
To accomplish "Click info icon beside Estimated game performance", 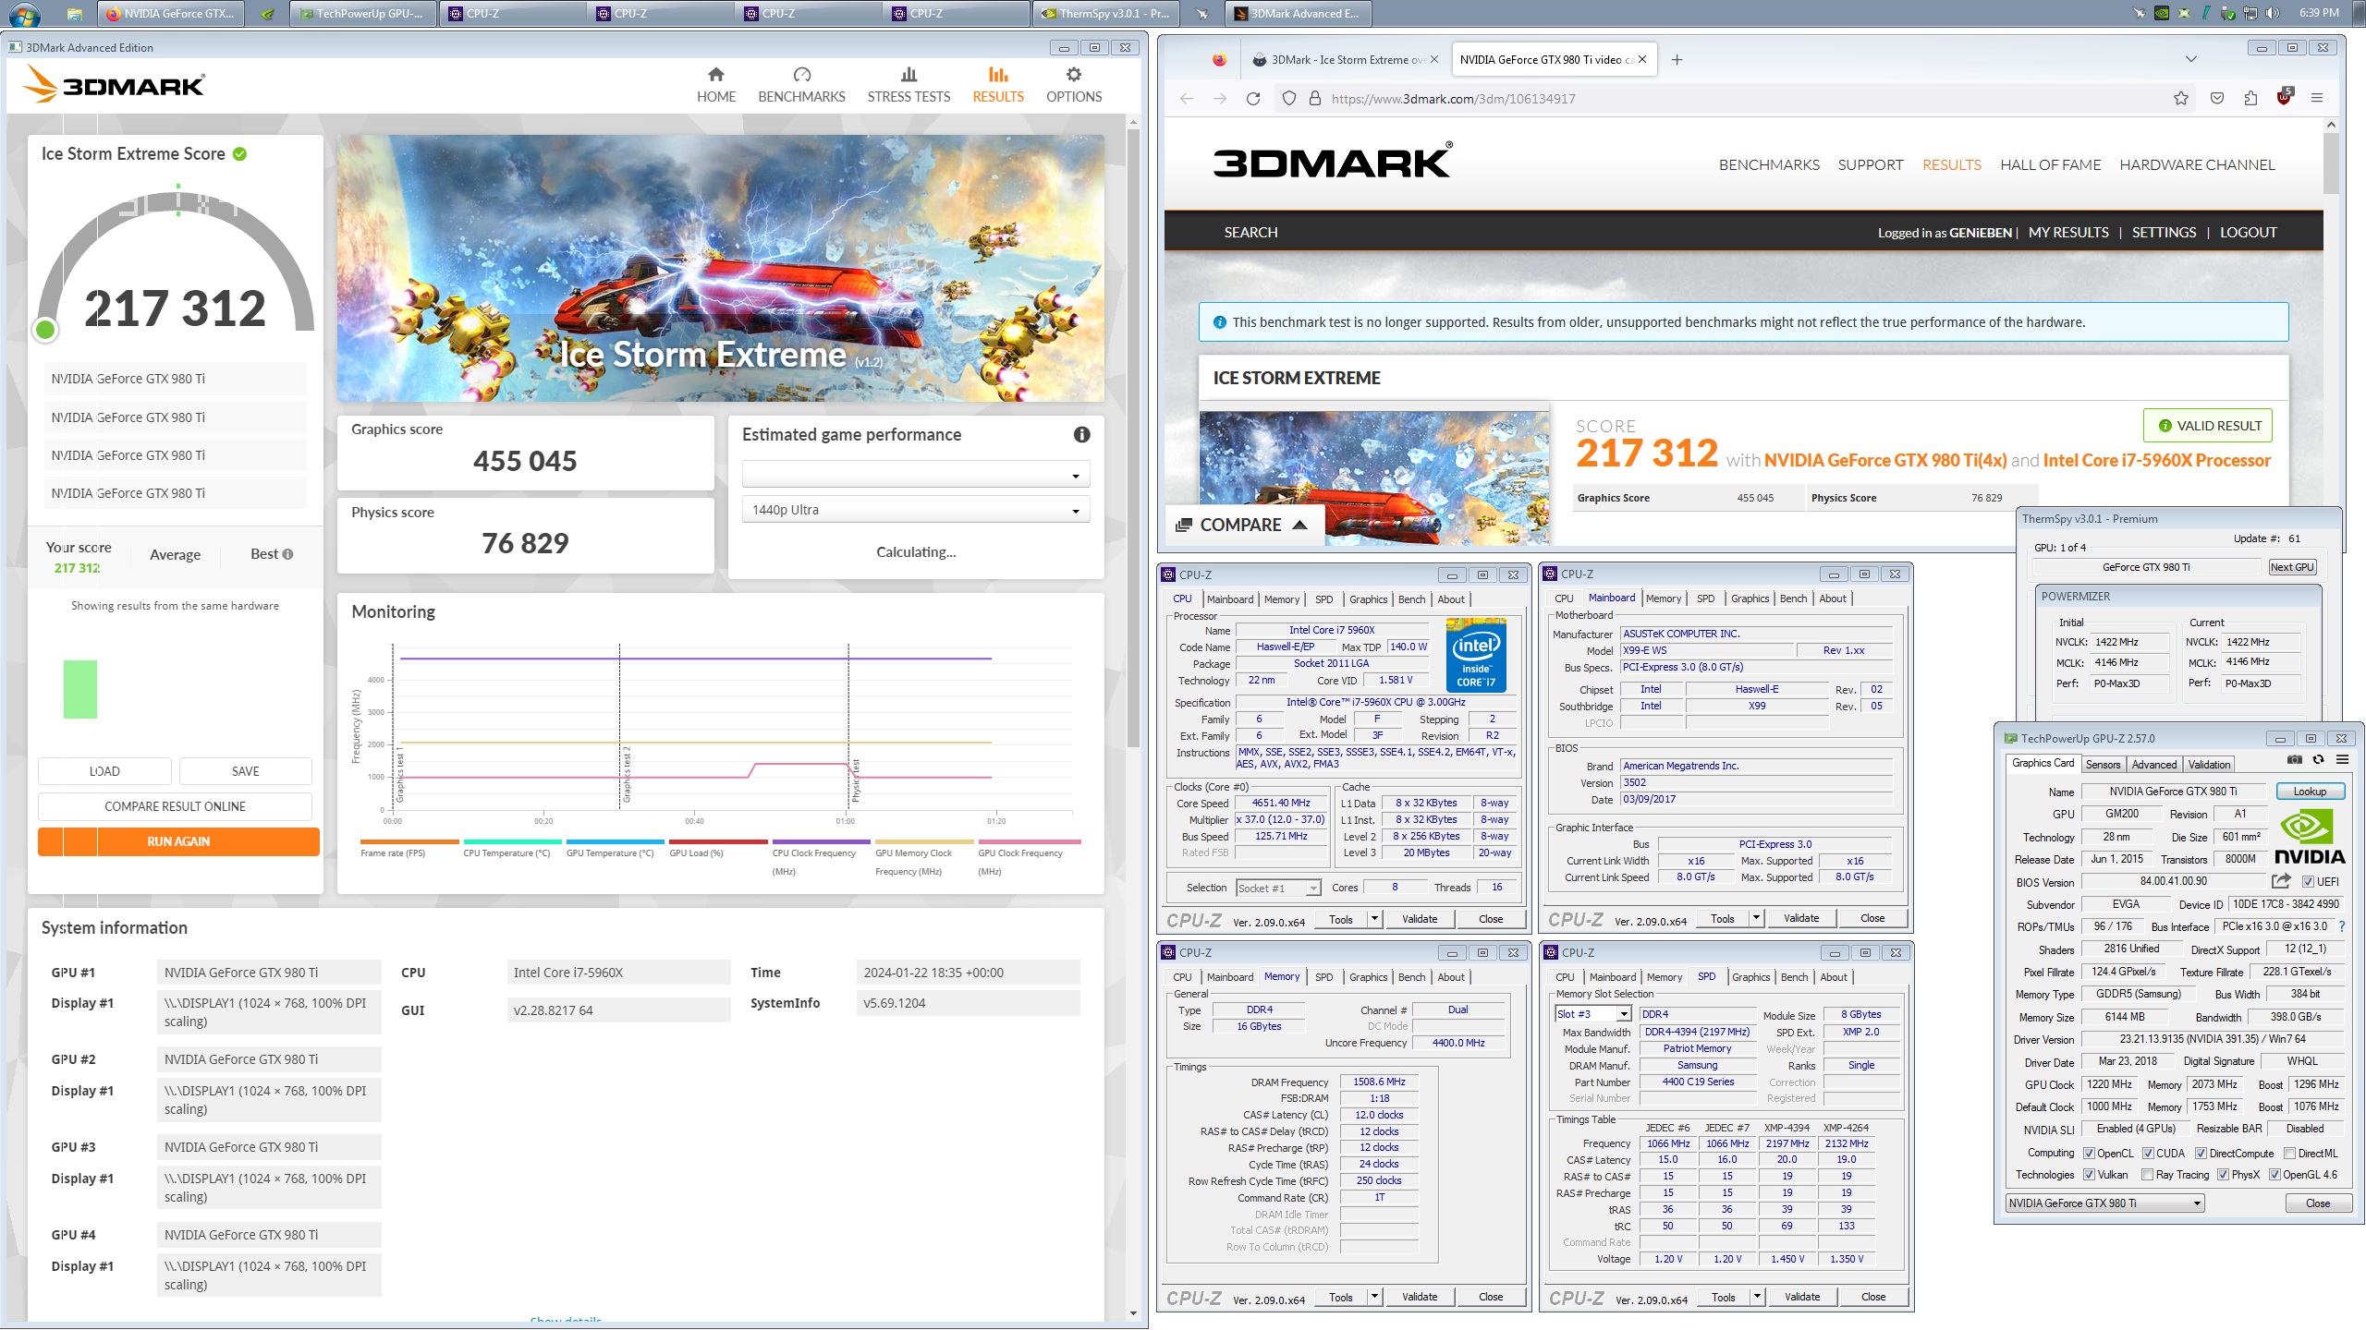I will point(1081,434).
